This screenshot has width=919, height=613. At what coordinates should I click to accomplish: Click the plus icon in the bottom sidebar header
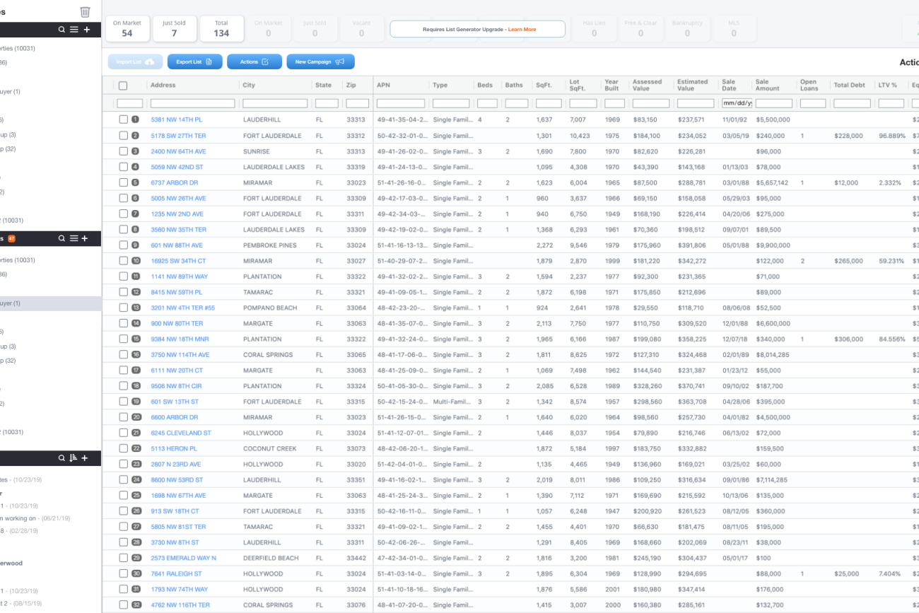tap(85, 458)
